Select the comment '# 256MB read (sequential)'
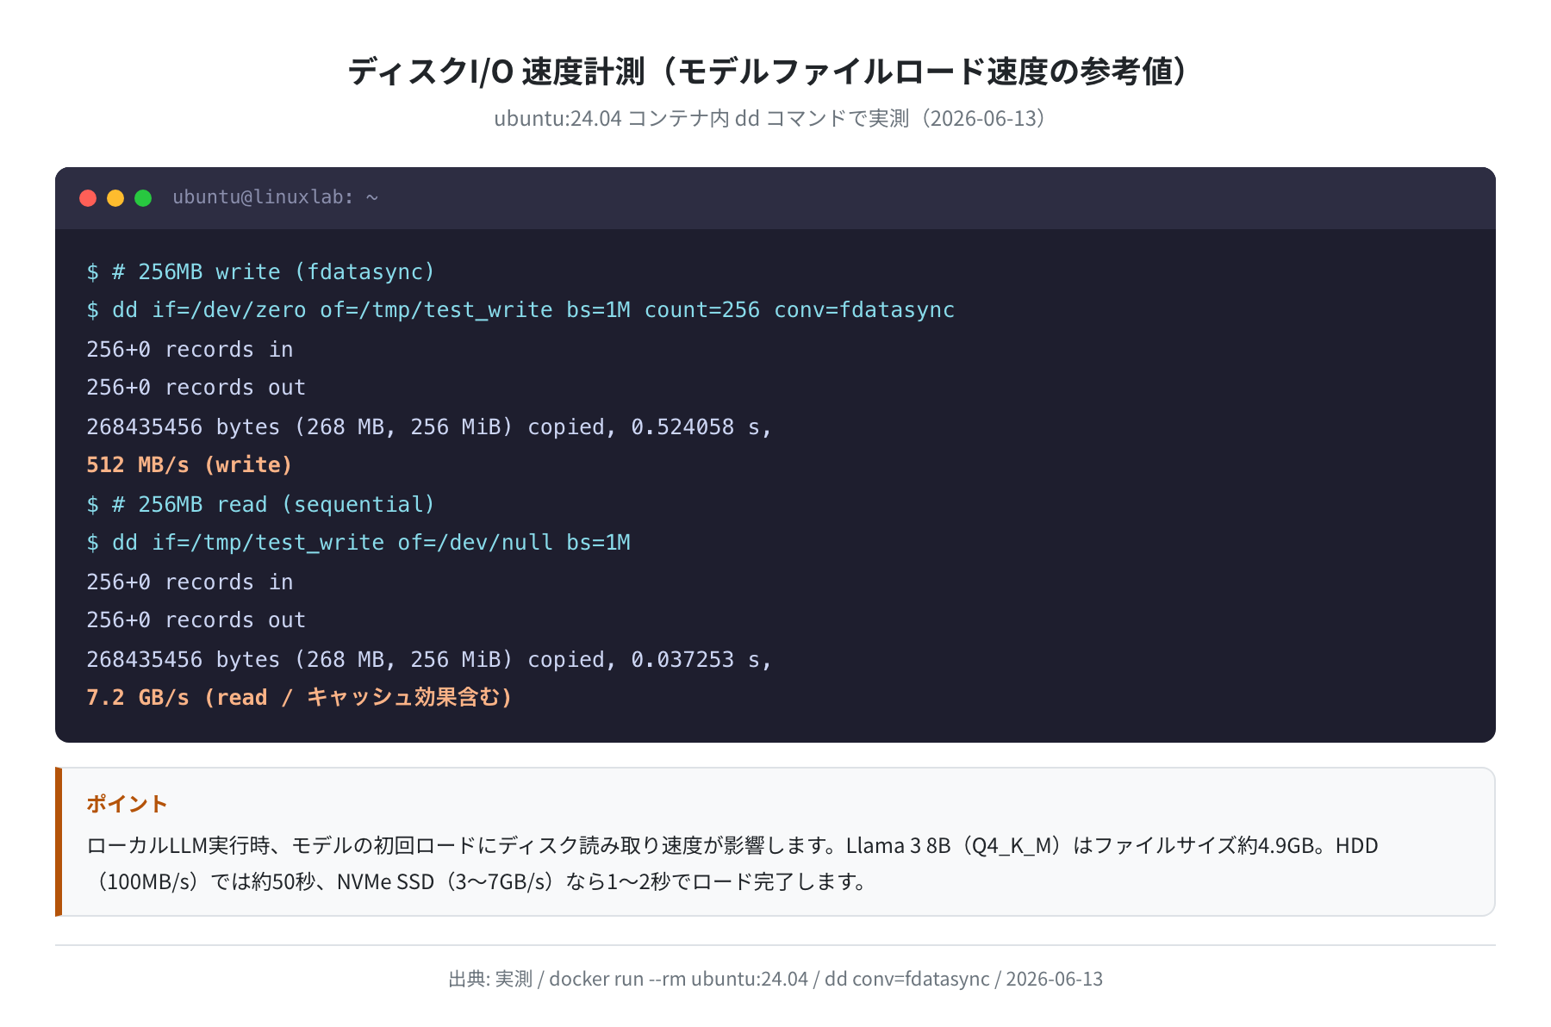 click(x=260, y=505)
